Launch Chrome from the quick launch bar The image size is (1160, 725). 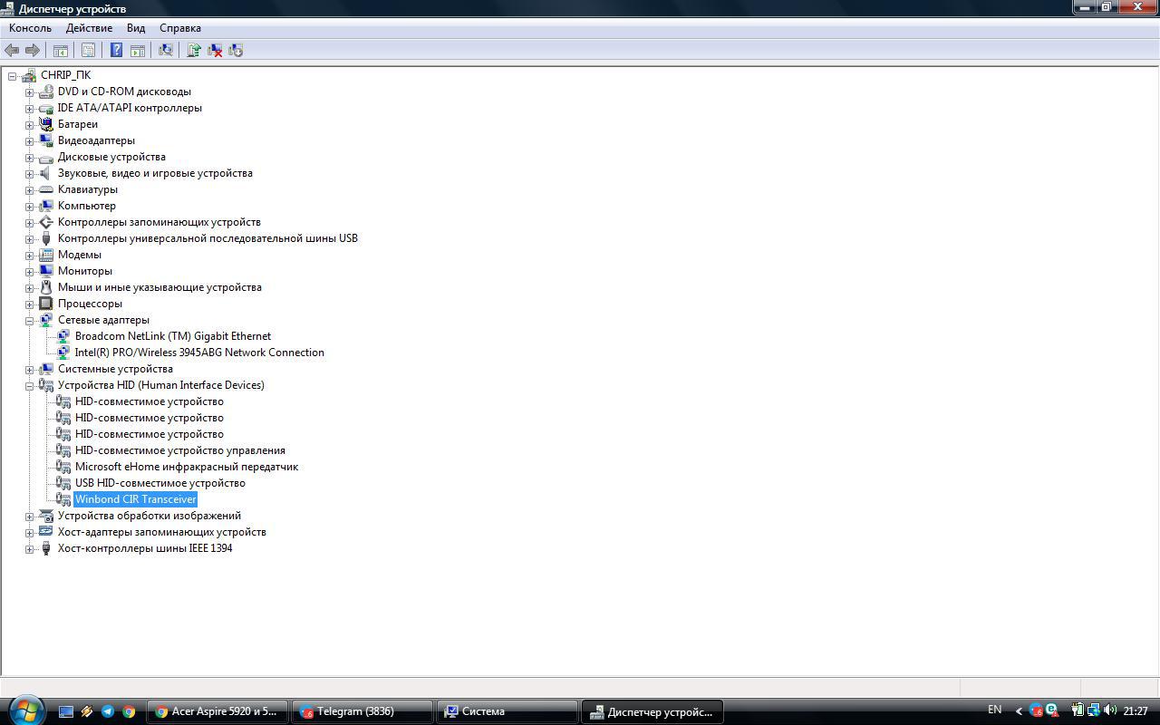[x=129, y=711]
